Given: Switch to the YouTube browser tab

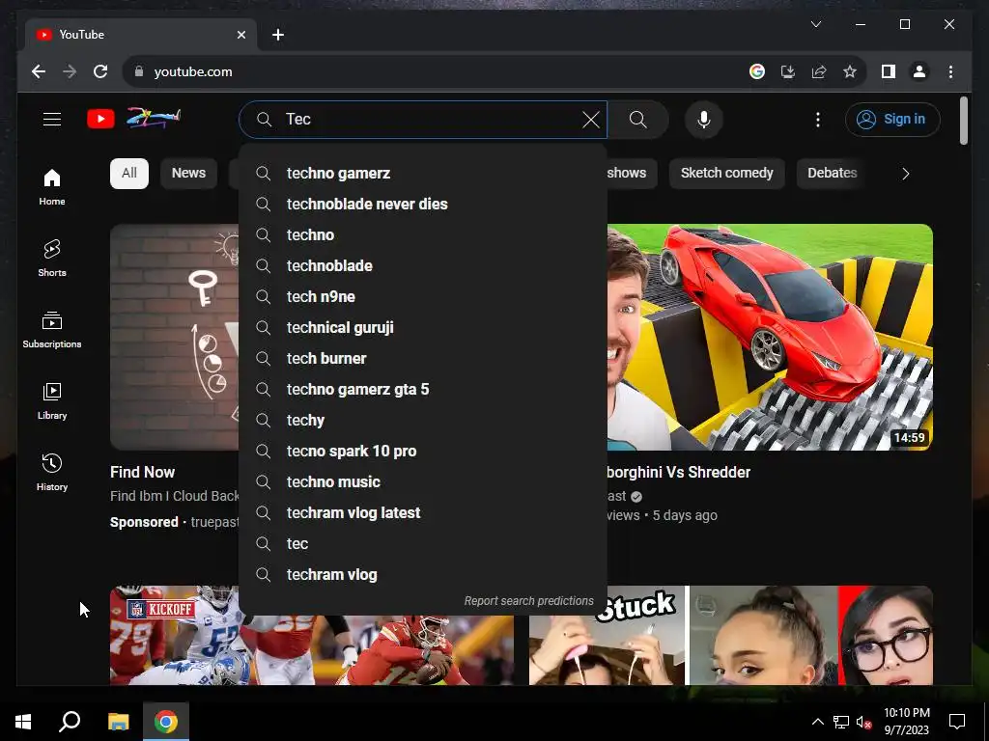Looking at the screenshot, I should [x=141, y=35].
